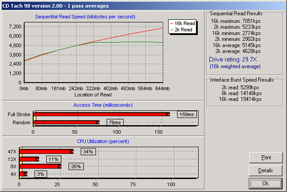Screen dimensions: 287x192
Task: Click the 644mb x-axis label
Action: (x=162, y=89)
